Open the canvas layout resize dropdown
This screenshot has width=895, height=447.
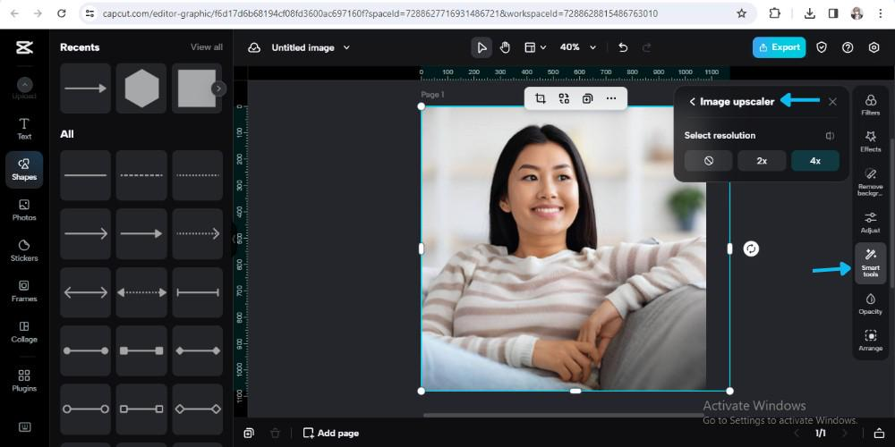pyautogui.click(x=535, y=47)
